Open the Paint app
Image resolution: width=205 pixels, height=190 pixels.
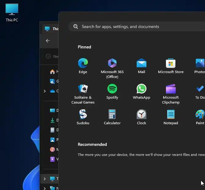pos(200,117)
